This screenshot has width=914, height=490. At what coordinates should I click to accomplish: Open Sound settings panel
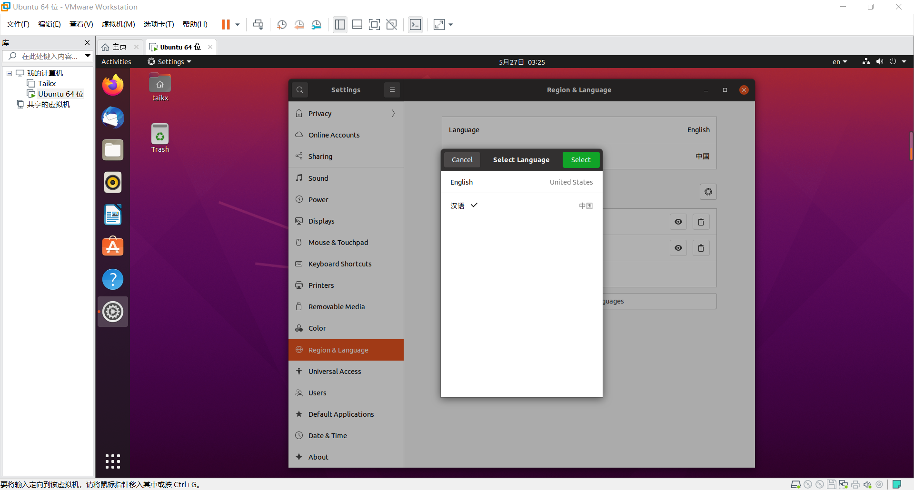click(x=346, y=178)
